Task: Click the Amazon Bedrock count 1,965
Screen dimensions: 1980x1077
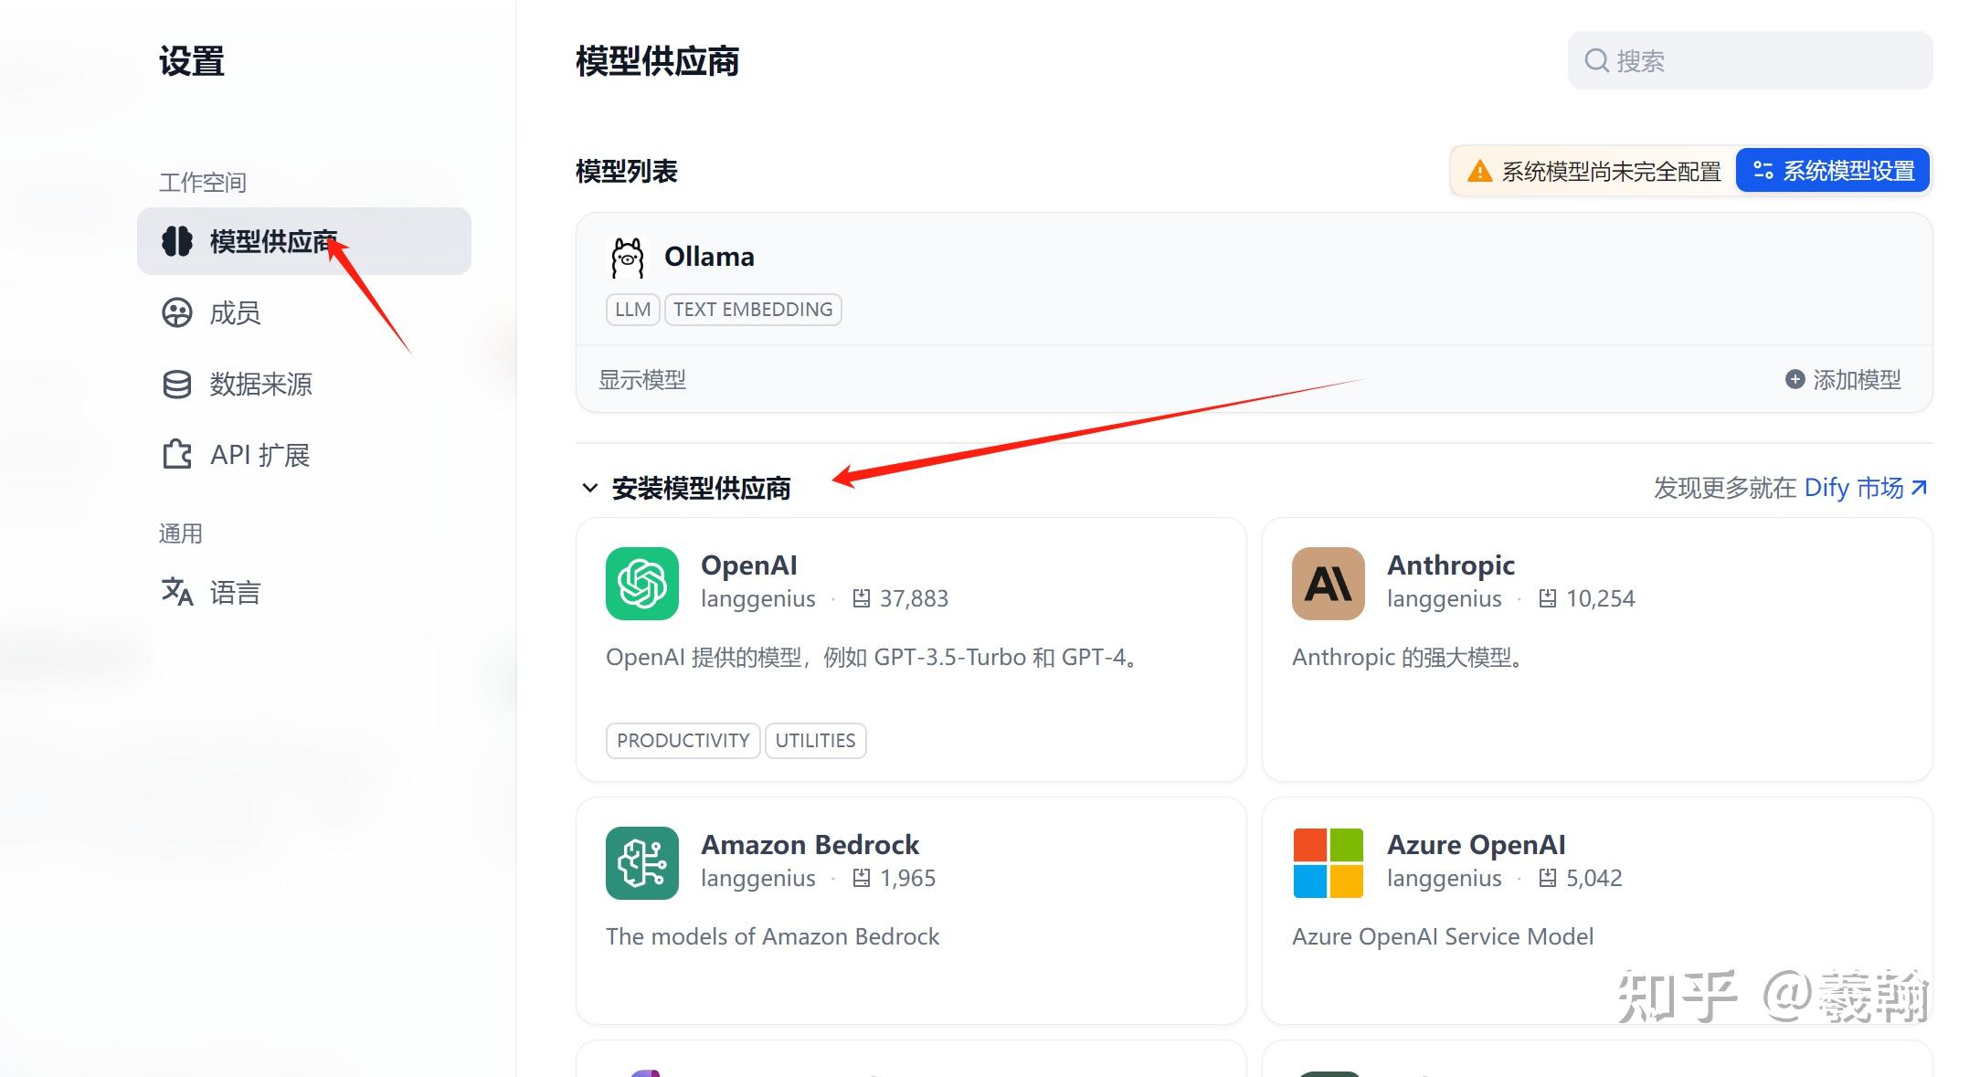Action: tap(908, 878)
